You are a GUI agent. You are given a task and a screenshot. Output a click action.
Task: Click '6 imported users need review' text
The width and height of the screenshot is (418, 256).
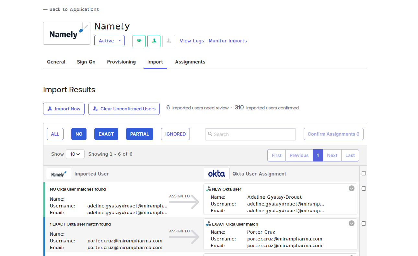[x=197, y=108]
